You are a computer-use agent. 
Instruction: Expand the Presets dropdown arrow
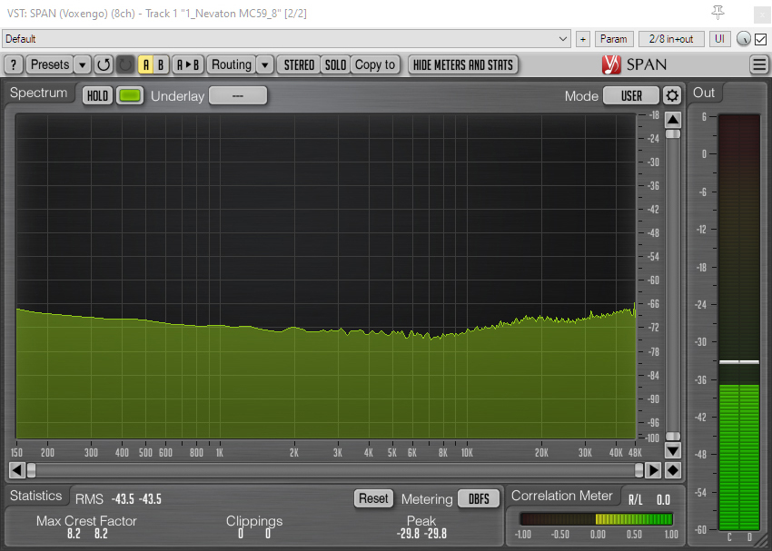pos(83,65)
